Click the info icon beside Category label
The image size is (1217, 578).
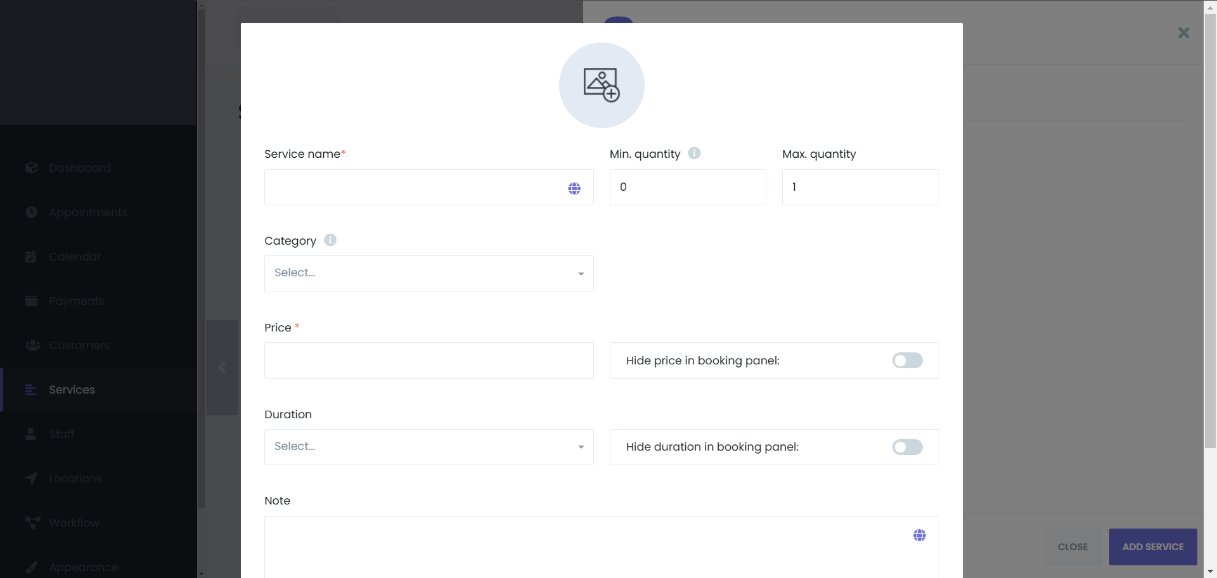tap(330, 240)
